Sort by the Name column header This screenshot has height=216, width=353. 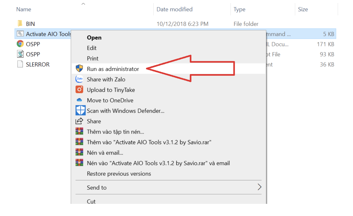[24, 9]
